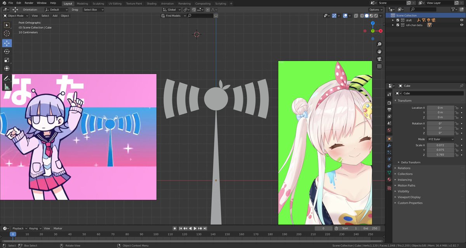Select the Annotate pencil tool
The image size is (466, 248).
(x=7, y=78)
